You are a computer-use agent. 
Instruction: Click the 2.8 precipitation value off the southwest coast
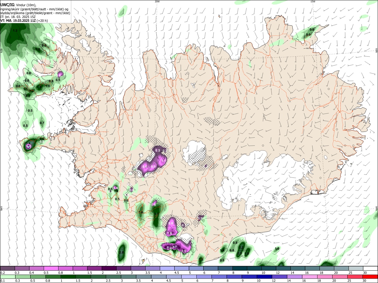click(x=121, y=253)
